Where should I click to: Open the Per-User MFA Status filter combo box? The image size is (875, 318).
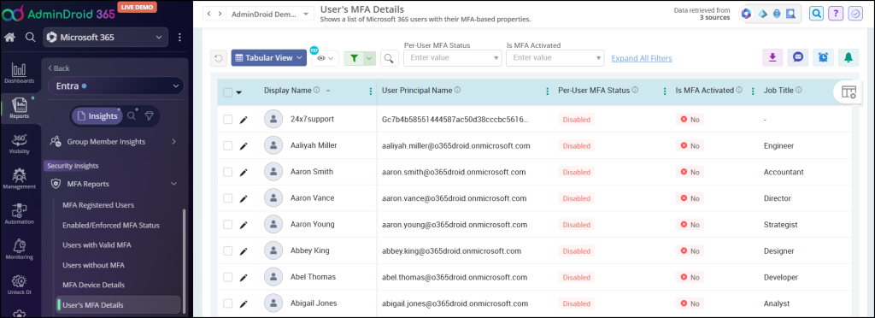(453, 57)
